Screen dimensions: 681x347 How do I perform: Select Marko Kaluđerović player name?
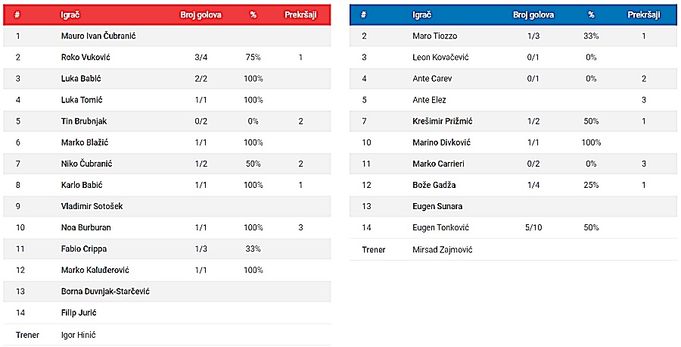coord(95,270)
